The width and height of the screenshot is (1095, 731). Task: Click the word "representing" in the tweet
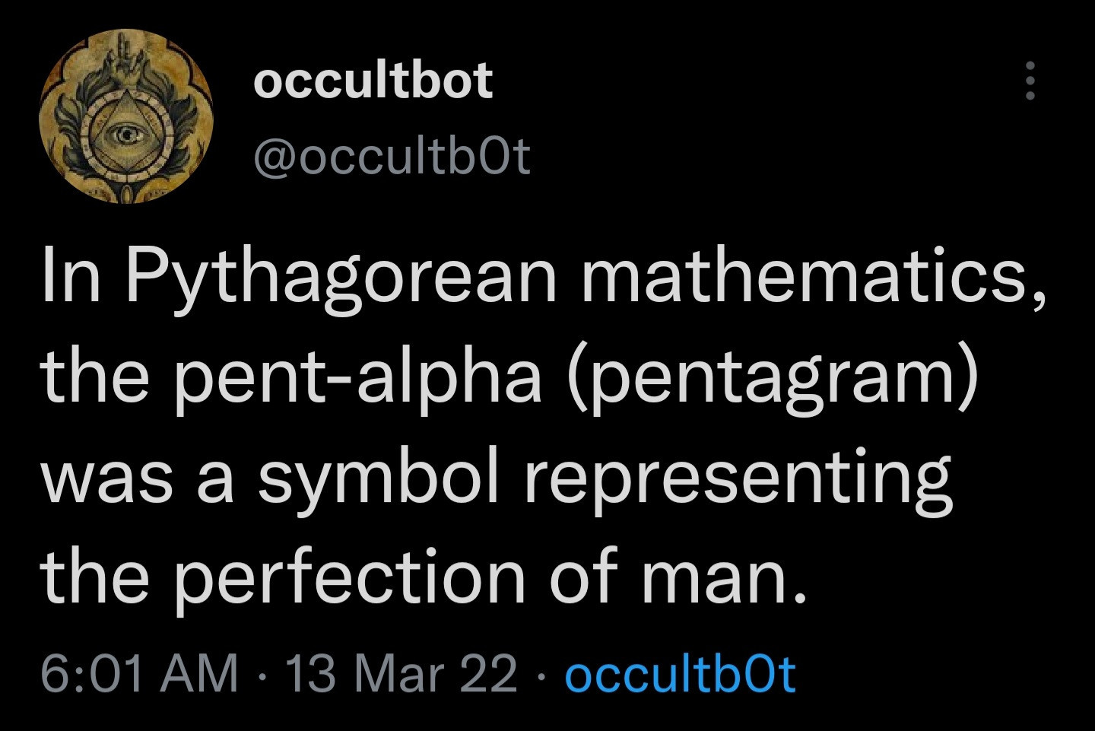[738, 481]
